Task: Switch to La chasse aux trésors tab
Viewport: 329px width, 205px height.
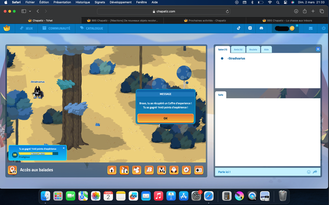Action: (x=287, y=21)
